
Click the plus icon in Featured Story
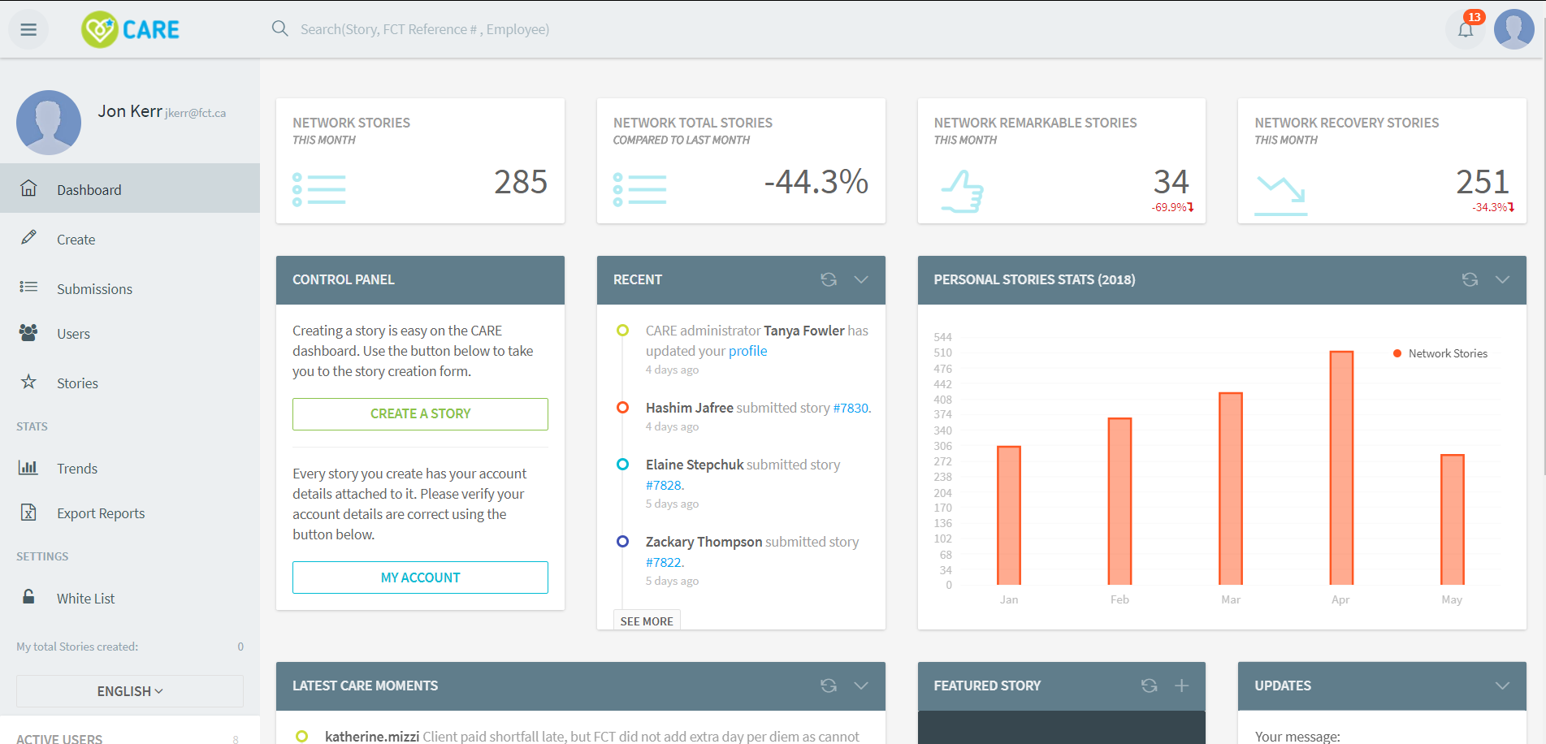1181,686
